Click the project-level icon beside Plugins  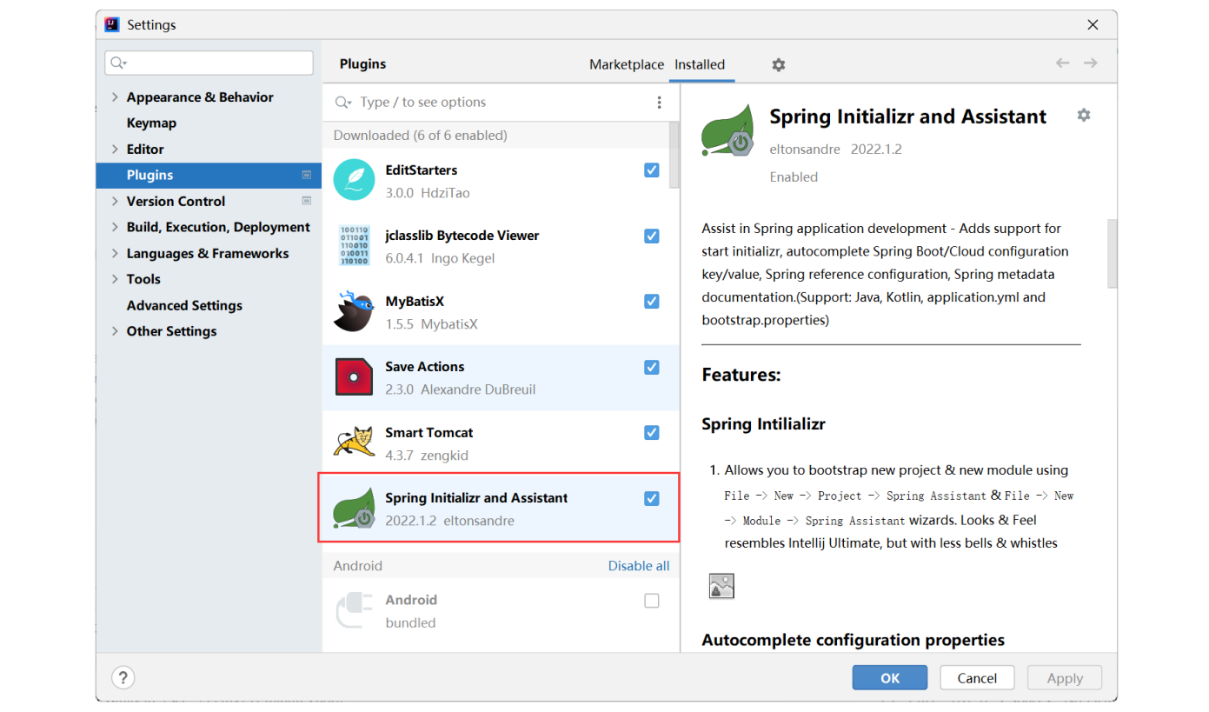coord(306,175)
